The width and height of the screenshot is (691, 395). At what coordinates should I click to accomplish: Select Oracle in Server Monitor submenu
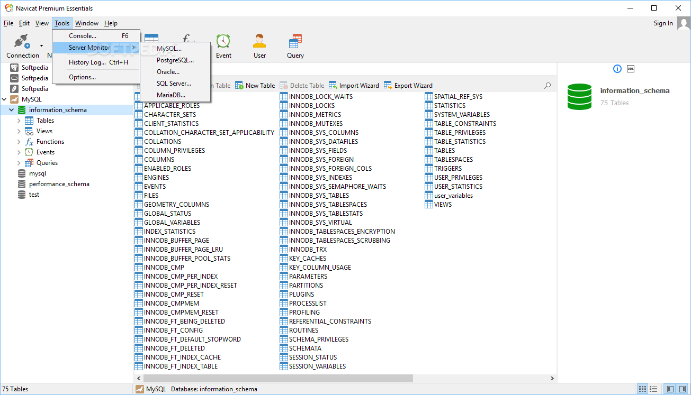tap(175, 72)
